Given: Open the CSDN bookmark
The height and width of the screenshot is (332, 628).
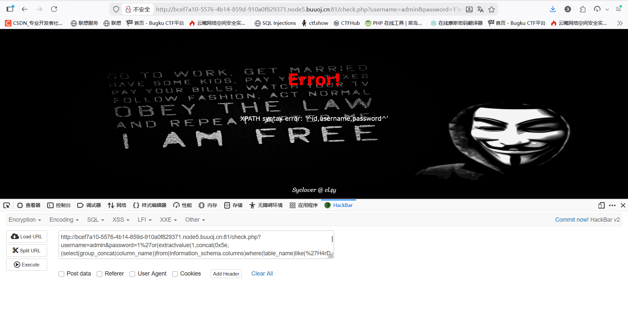Looking at the screenshot, I should (x=34, y=23).
